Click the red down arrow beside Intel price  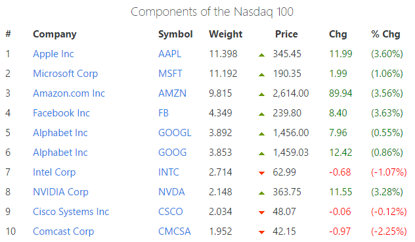pyautogui.click(x=262, y=174)
